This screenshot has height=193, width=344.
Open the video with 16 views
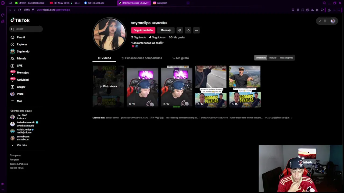[x=245, y=87]
